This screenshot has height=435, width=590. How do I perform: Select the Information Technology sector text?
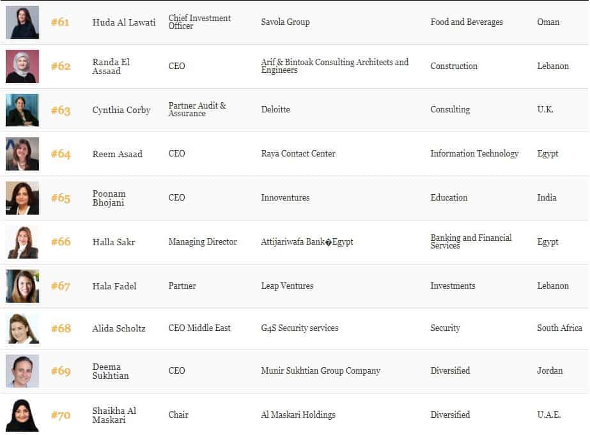pyautogui.click(x=474, y=153)
